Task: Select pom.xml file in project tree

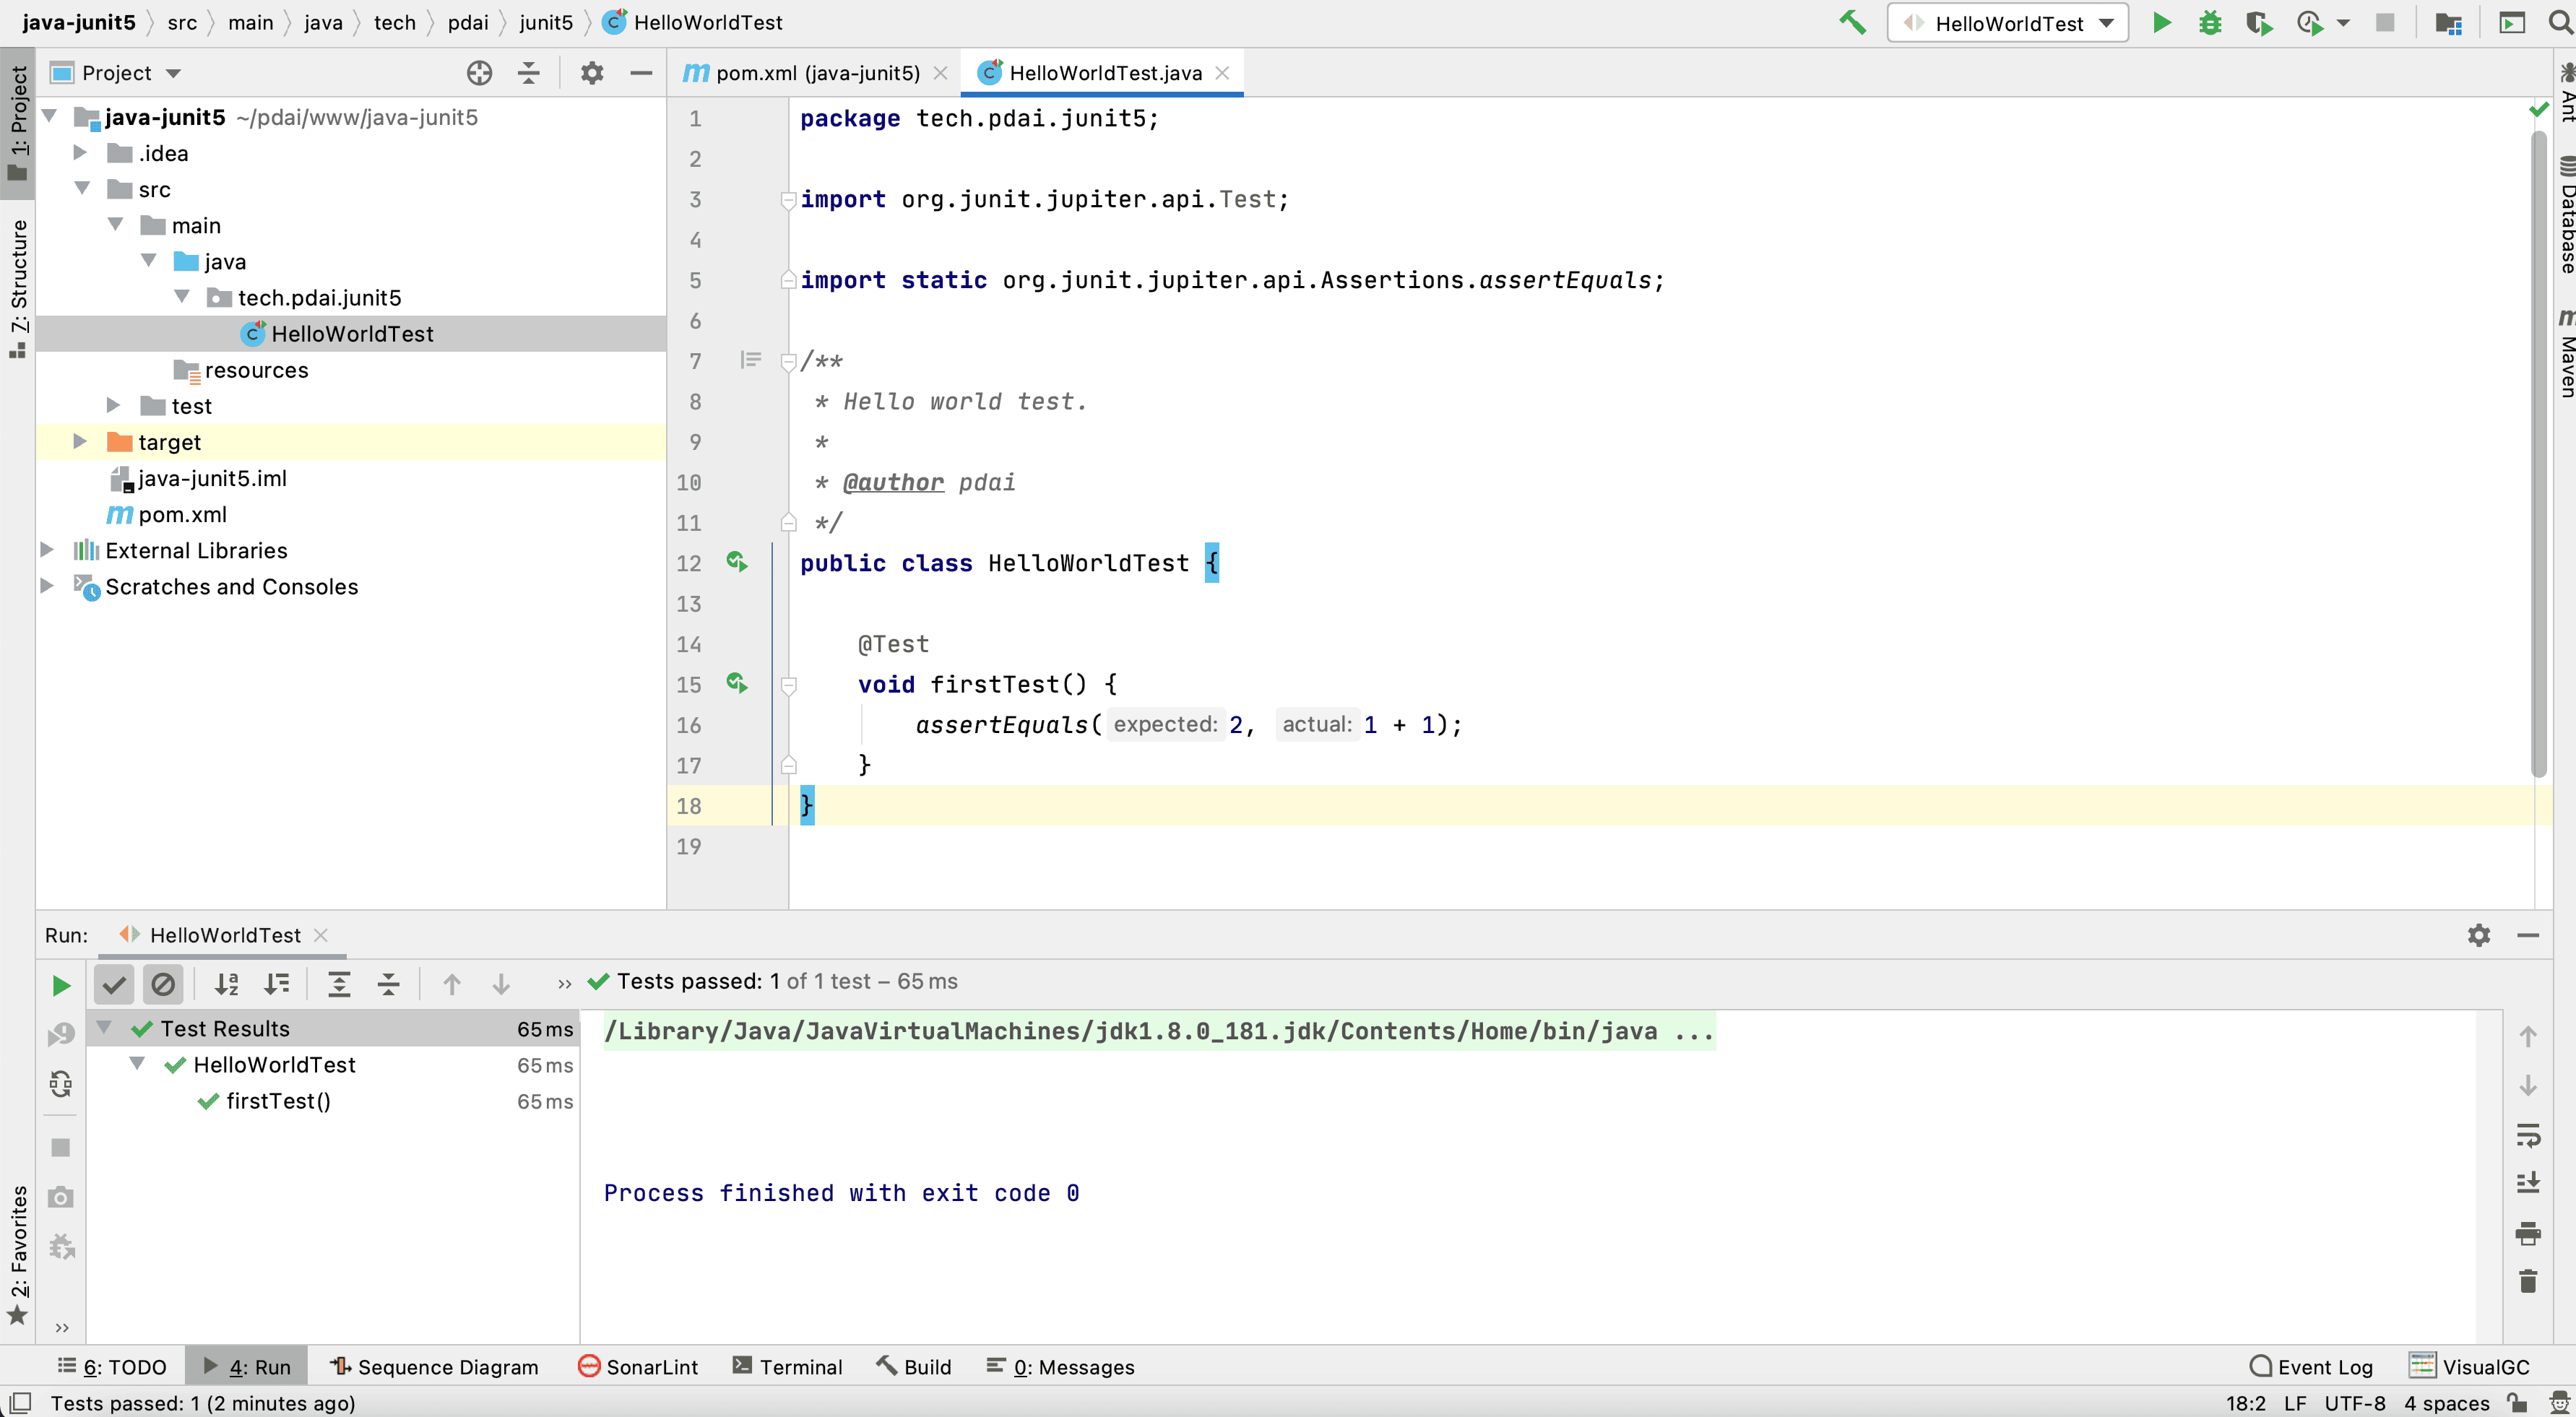Action: pos(182,514)
